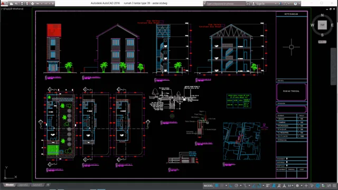Click the viewport controls label Top 2D Wireframe

(x=12, y=9)
